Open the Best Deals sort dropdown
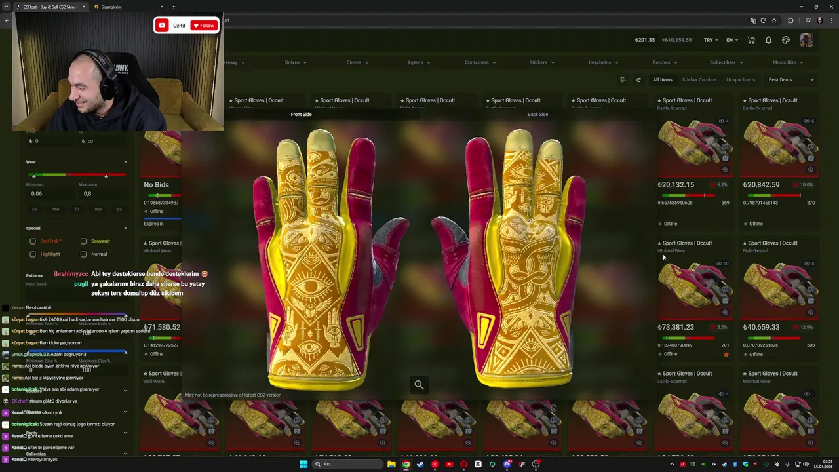839x472 pixels. (x=791, y=80)
